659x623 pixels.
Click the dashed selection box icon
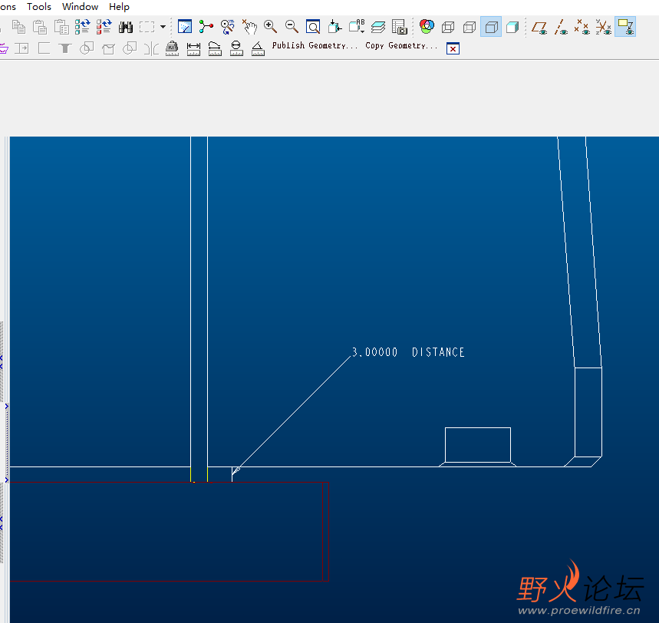click(147, 28)
